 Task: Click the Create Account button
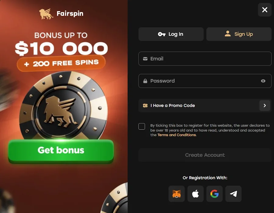coord(205,155)
